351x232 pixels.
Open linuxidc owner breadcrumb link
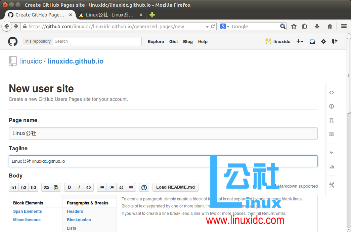(31, 61)
